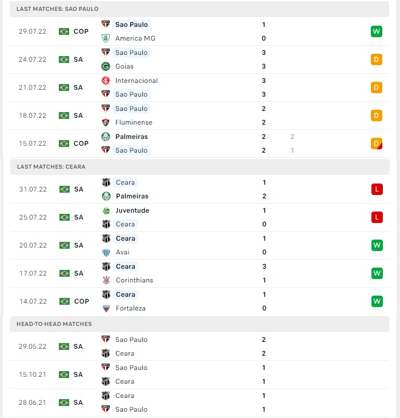This screenshot has width=400, height=418.
Task: Click the Fortaleza club crest icon
Action: tap(106, 308)
